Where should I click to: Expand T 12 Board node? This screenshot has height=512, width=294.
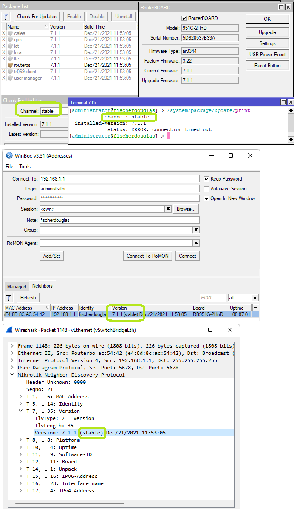pos(21,462)
